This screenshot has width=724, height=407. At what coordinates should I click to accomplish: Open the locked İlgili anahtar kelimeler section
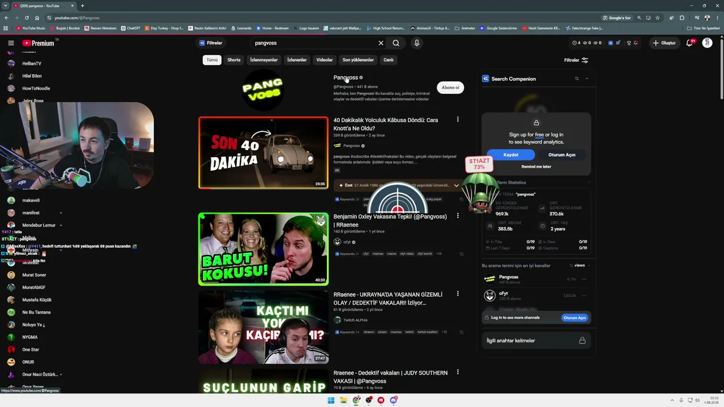536,341
